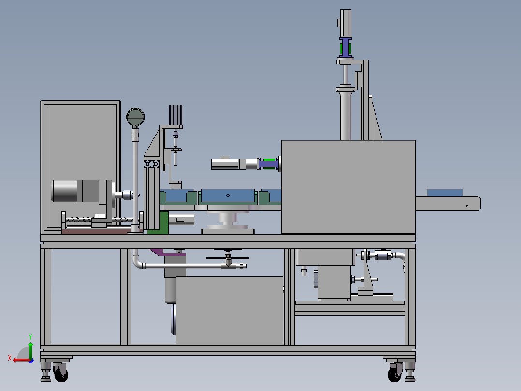
Task: Pick the funnel nozzle under the table
Action: 228,261
